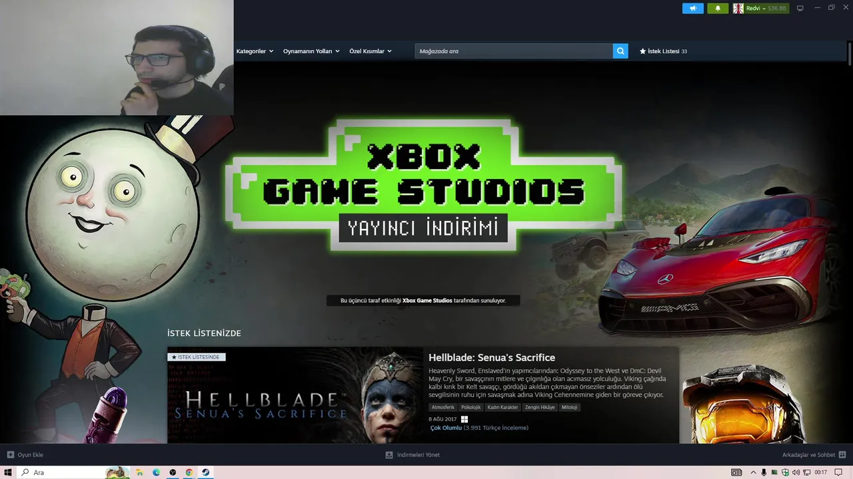Expand the Kategoriler menu
853x479 pixels.
click(255, 51)
